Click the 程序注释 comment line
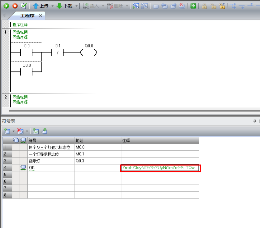Image resolution: width=260 pixels, height=228 pixels. (20, 25)
